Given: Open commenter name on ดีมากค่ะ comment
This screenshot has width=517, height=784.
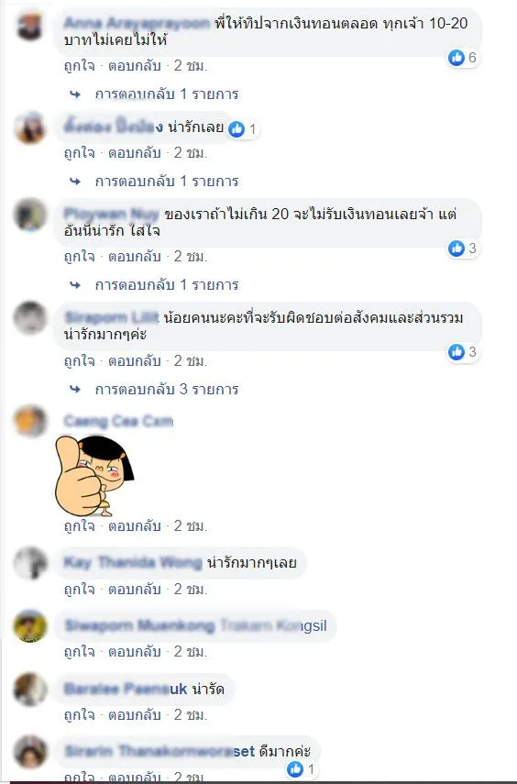Looking at the screenshot, I should 160,751.
